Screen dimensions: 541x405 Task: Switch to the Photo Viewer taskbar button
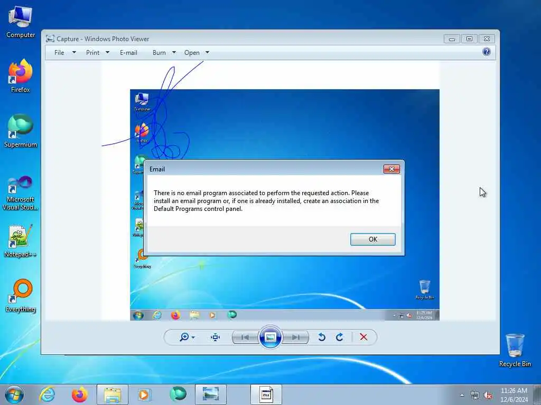[x=211, y=394]
